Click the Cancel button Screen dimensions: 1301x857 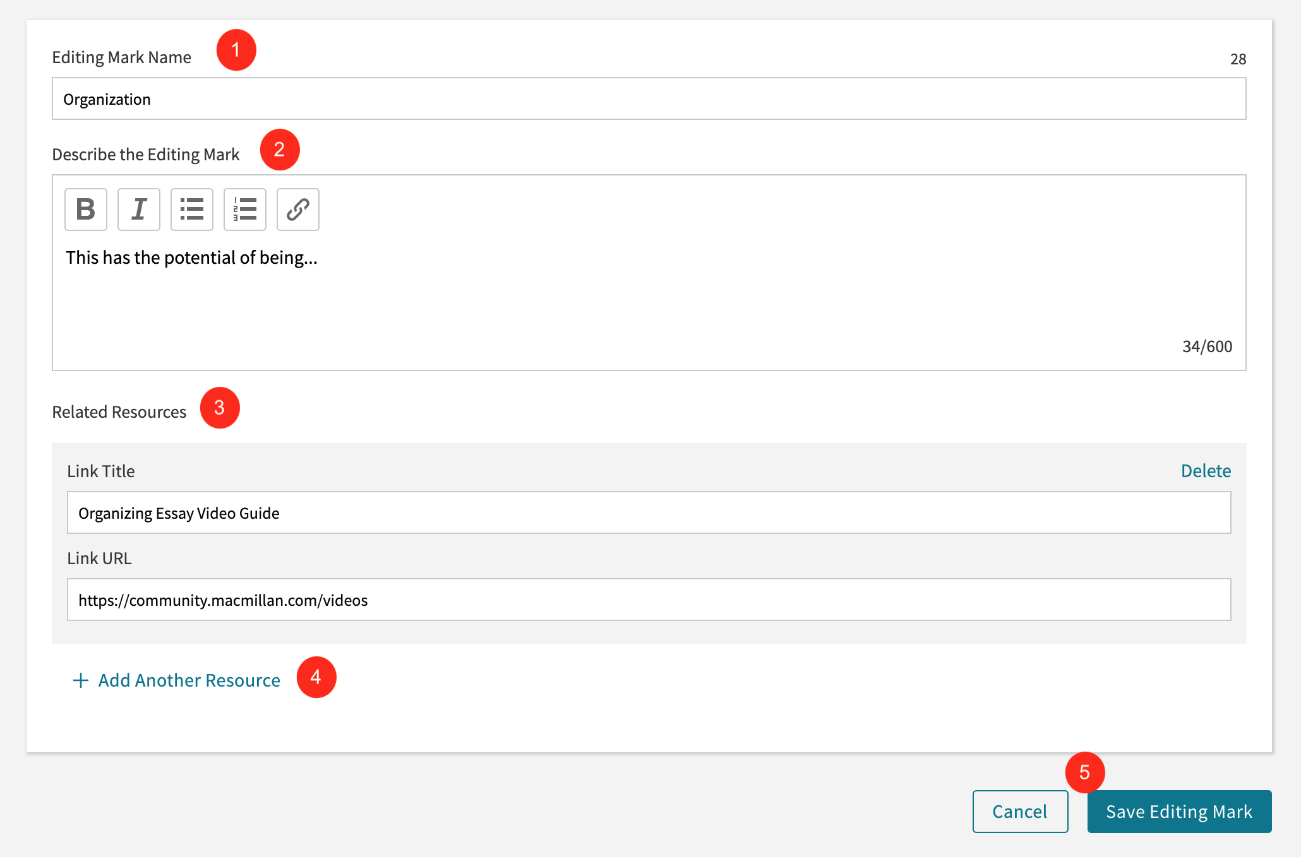point(1019,811)
